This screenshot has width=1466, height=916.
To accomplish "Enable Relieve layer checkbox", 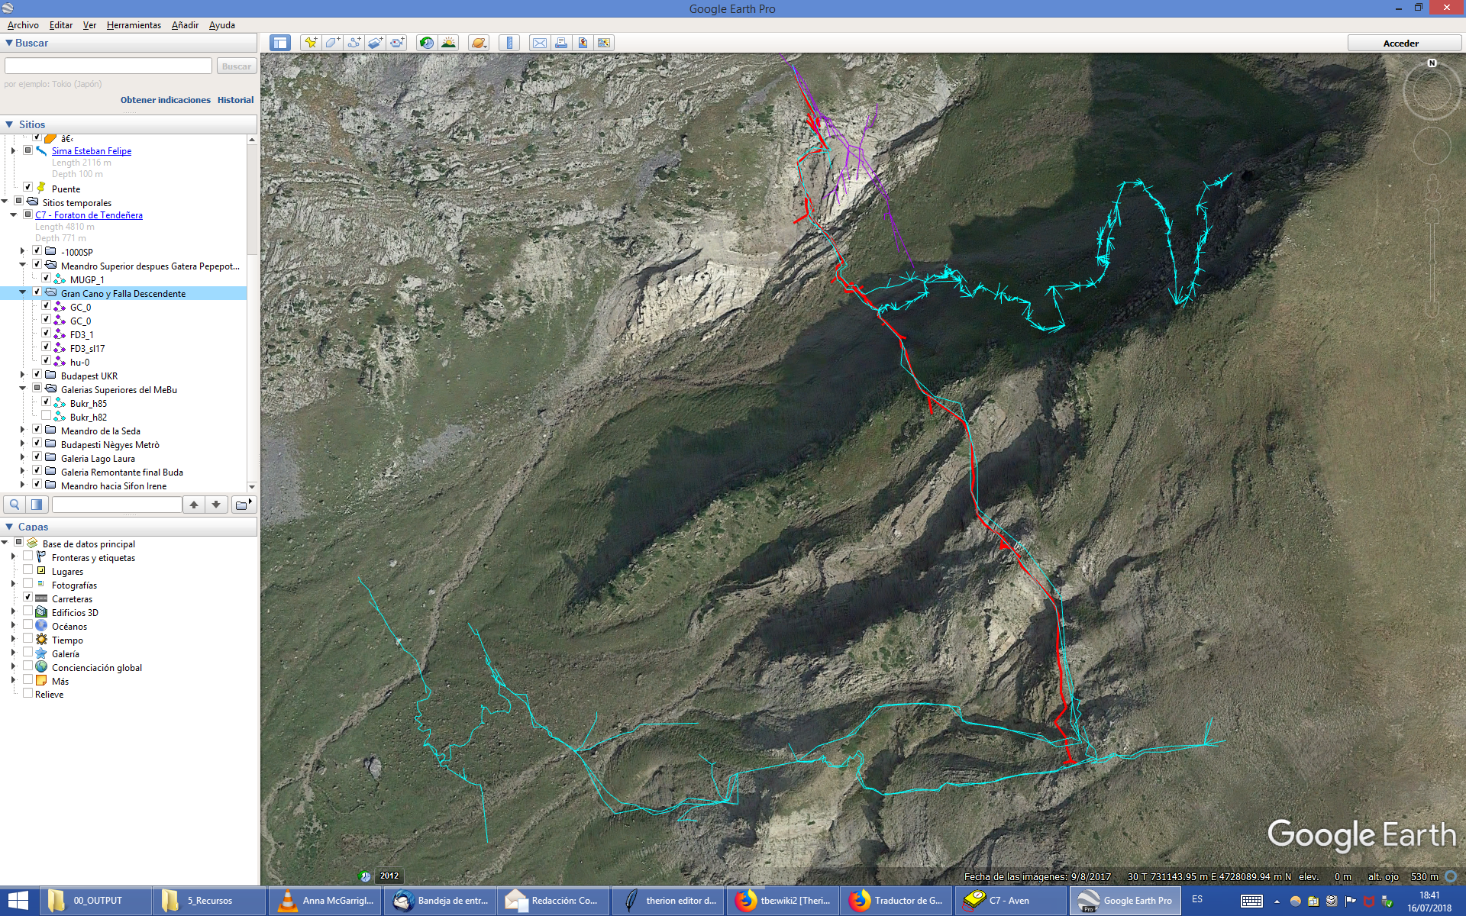I will 28,693.
